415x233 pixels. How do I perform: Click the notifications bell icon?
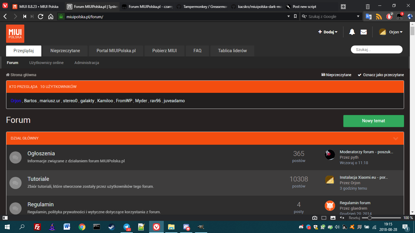coord(352,32)
